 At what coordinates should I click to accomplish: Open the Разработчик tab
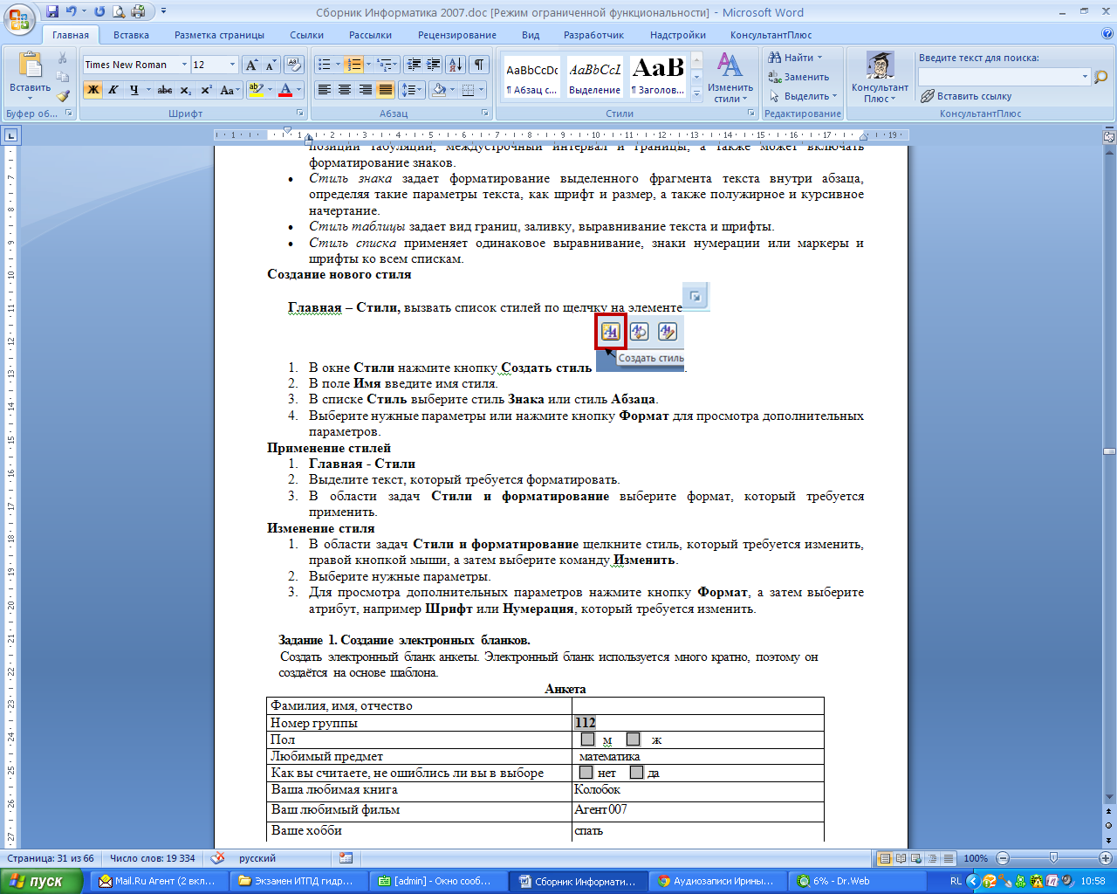(x=593, y=35)
